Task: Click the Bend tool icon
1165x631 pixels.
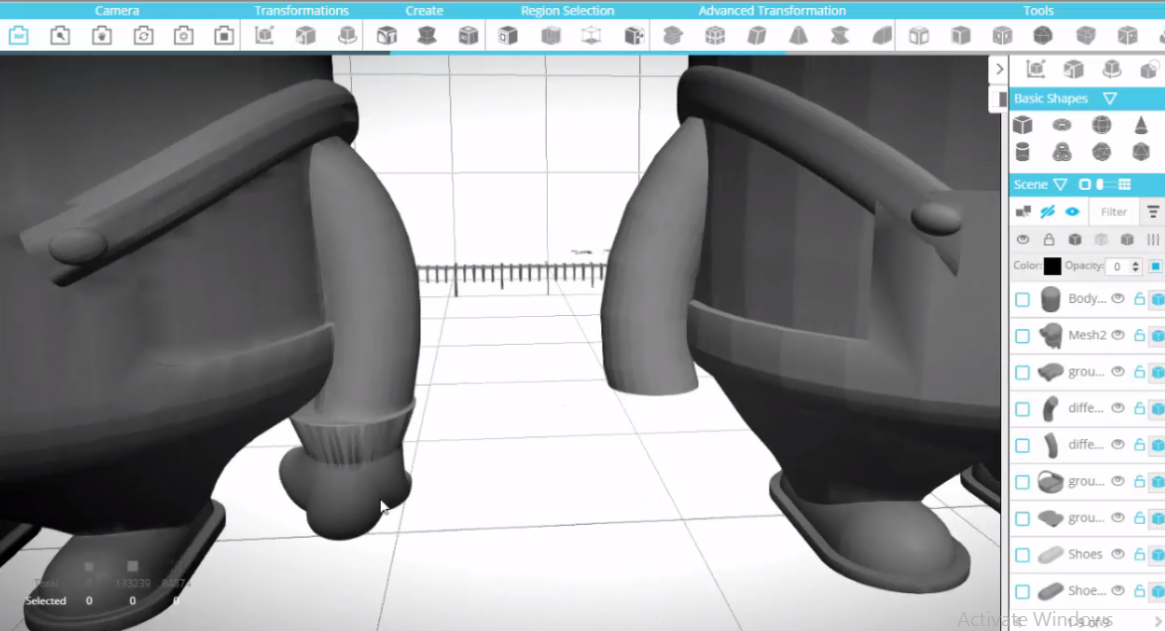Action: point(882,36)
